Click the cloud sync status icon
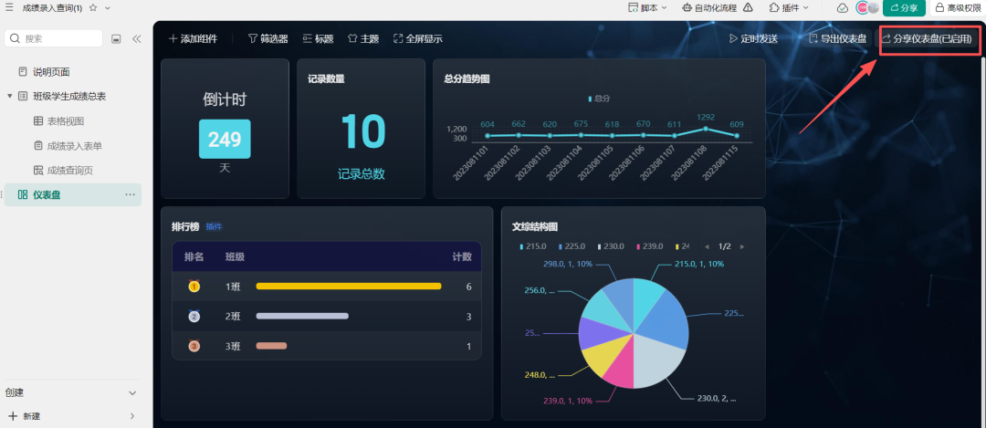The height and width of the screenshot is (428, 986). 842,8
